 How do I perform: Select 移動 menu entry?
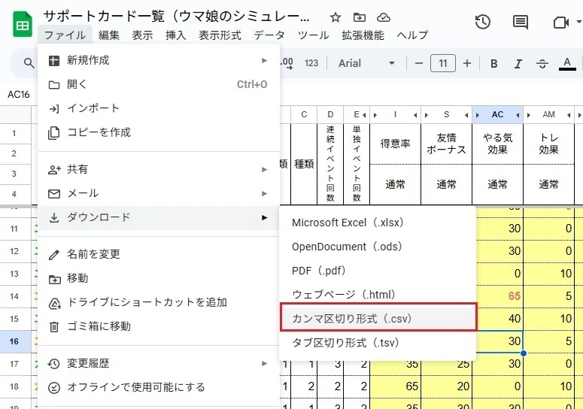click(159, 278)
